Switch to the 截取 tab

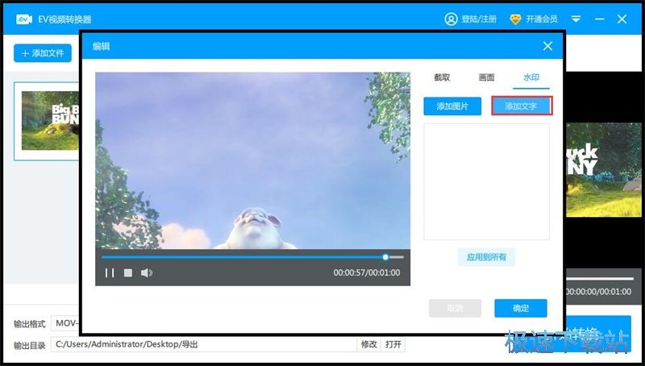point(442,77)
